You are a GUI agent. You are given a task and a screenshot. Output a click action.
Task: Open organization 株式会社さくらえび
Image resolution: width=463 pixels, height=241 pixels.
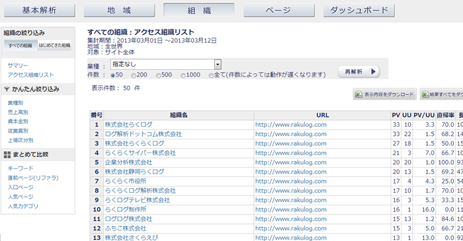(132, 238)
